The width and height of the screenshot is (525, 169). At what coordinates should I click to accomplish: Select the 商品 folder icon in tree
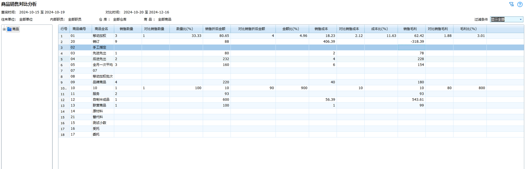coord(10,29)
